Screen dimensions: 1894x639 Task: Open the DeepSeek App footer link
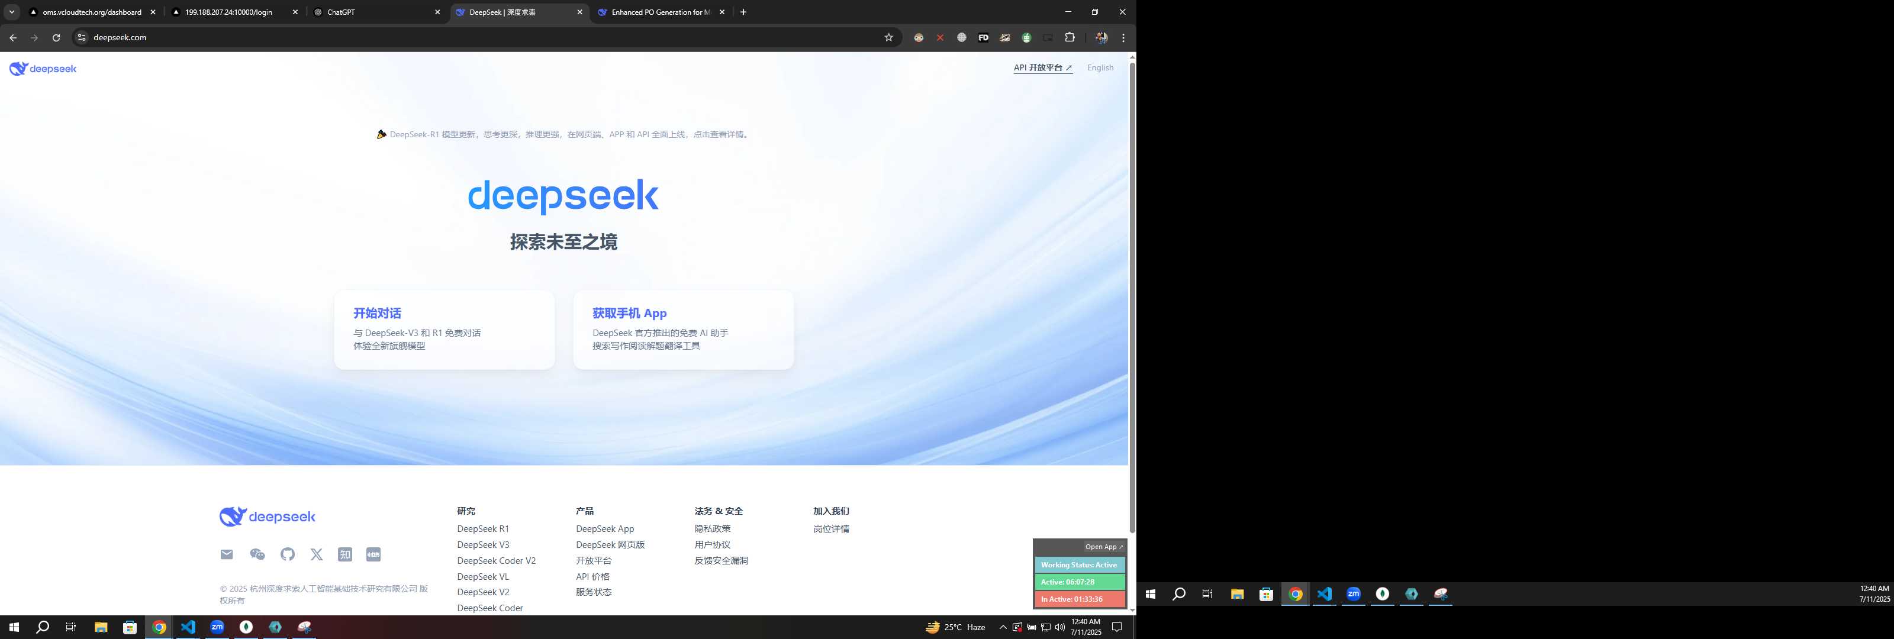[x=604, y=529]
